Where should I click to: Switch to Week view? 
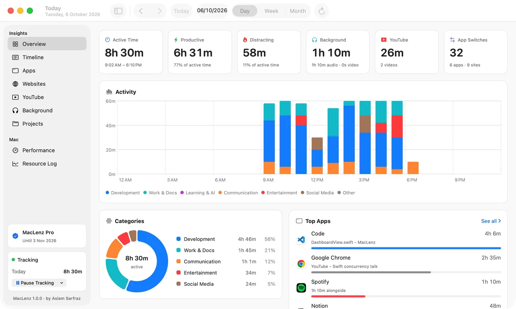click(271, 11)
